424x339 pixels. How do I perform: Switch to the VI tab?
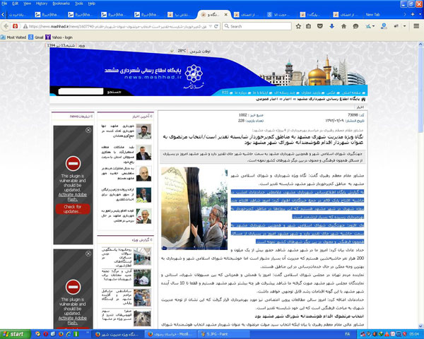tap(281, 15)
